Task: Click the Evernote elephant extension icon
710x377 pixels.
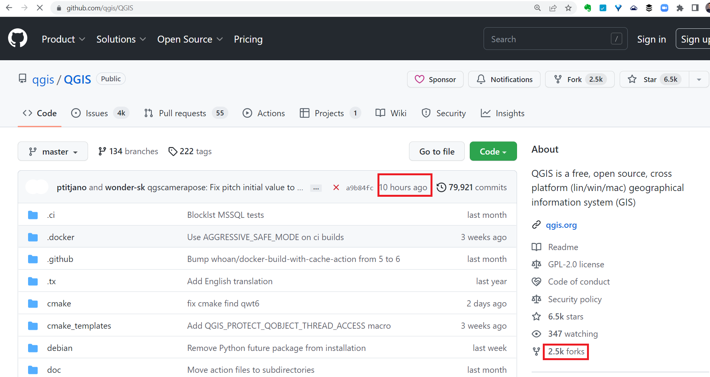Action: coord(587,8)
